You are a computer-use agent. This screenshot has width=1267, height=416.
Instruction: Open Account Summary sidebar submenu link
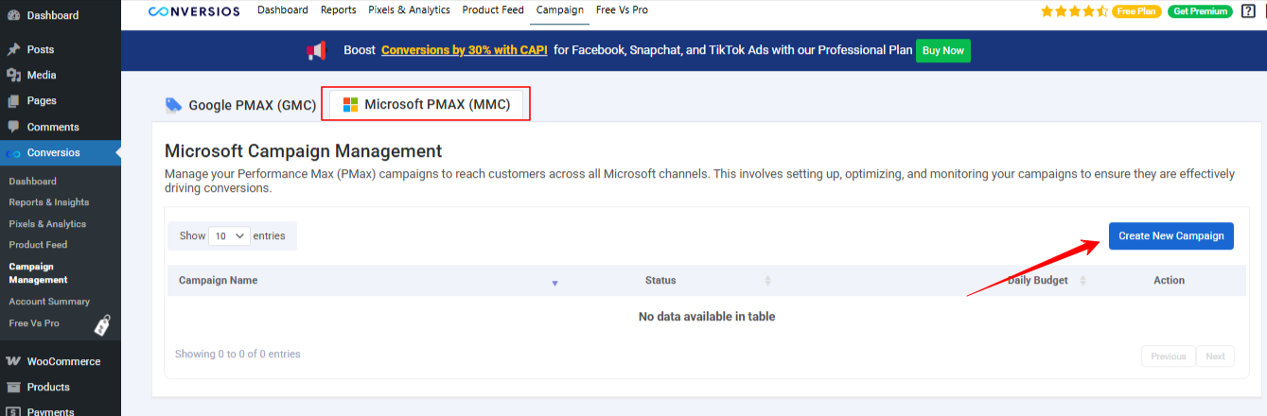click(49, 302)
